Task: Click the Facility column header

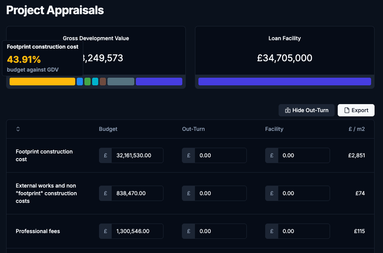Action: tap(274, 129)
